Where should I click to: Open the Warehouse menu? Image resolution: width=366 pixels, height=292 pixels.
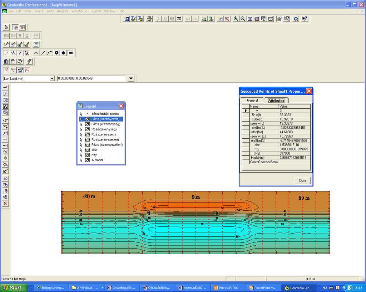(79, 11)
